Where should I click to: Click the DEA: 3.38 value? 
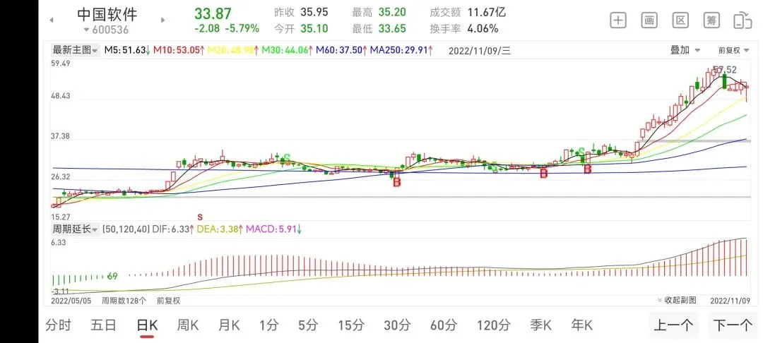(220, 229)
